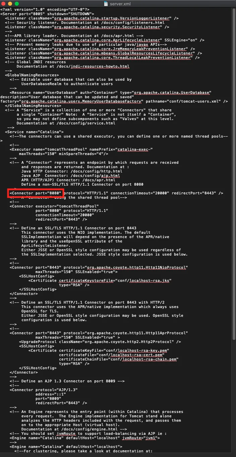Click the Executor name="tomcatThreadPool" line
The image size is (236, 457).
[x=81, y=149]
